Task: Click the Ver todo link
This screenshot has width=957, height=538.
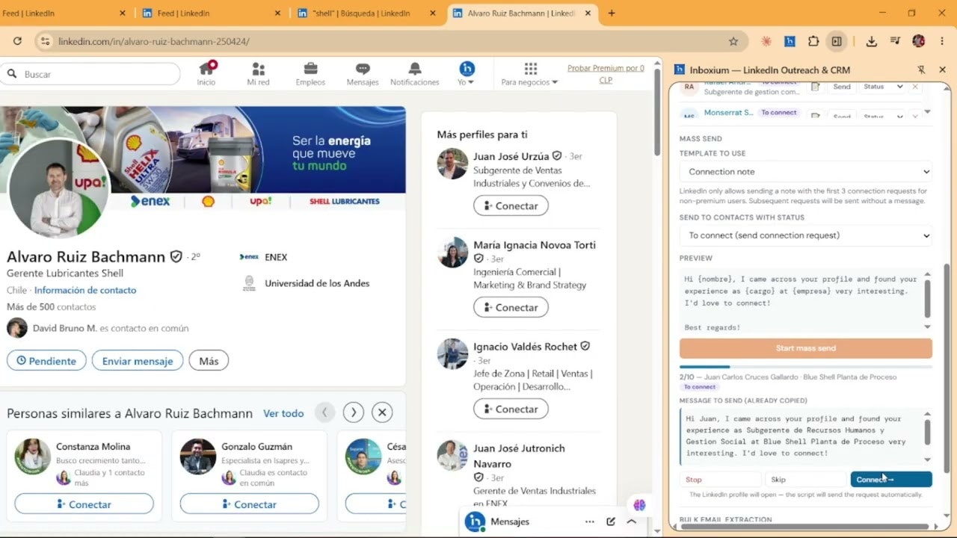Action: pyautogui.click(x=283, y=413)
